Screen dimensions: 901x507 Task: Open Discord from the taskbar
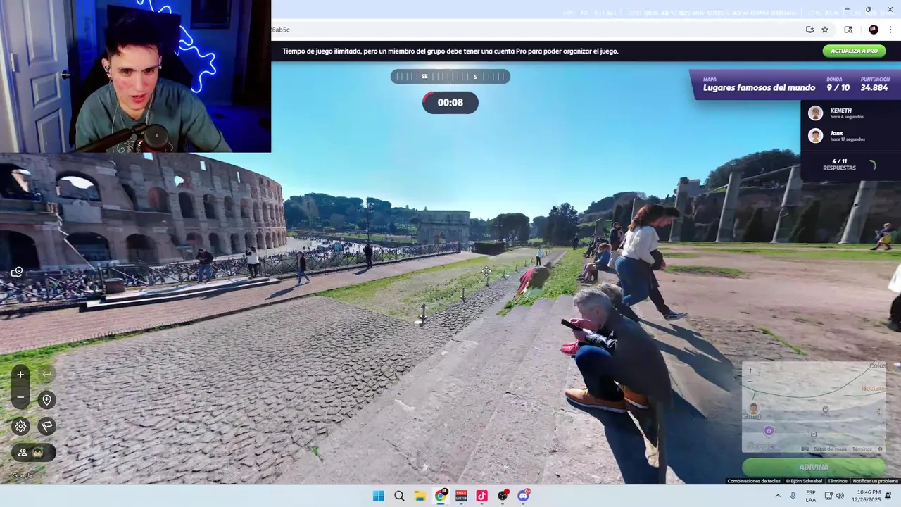[x=524, y=496]
